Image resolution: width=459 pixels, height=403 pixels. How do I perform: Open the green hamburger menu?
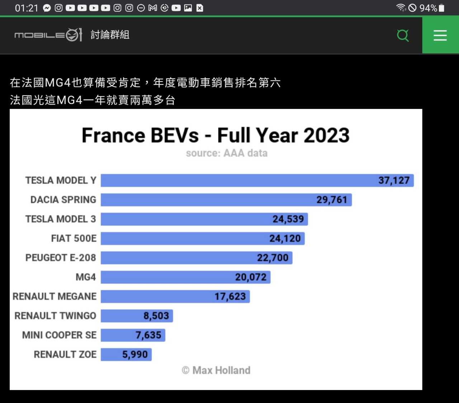click(x=440, y=35)
